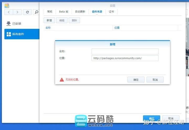Go forward with the right arrow button

pos(17,12)
